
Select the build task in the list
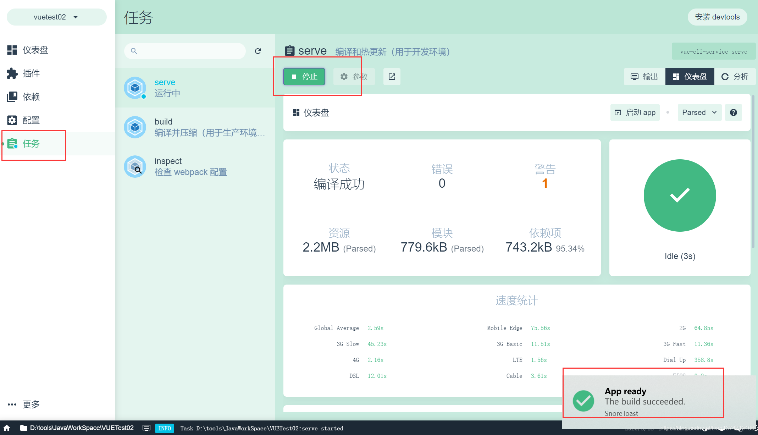click(195, 127)
